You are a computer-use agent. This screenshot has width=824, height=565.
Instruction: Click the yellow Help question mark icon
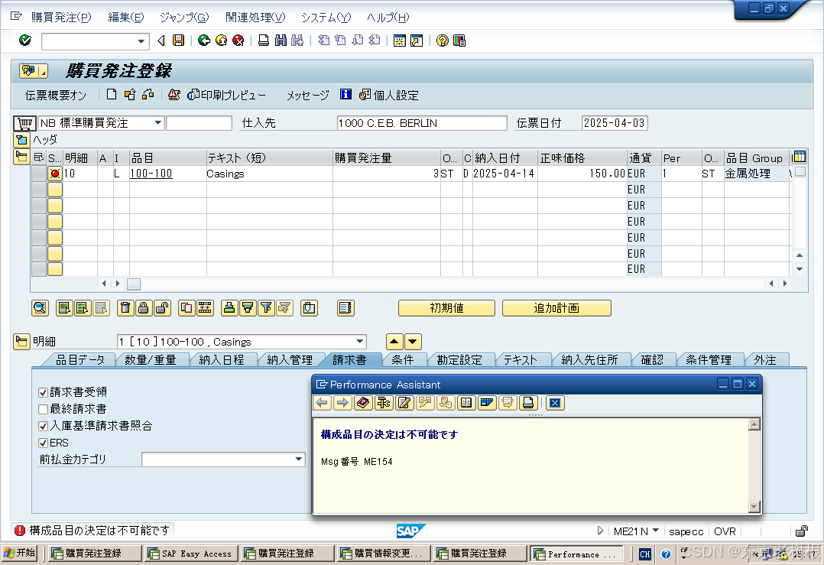[x=443, y=41]
